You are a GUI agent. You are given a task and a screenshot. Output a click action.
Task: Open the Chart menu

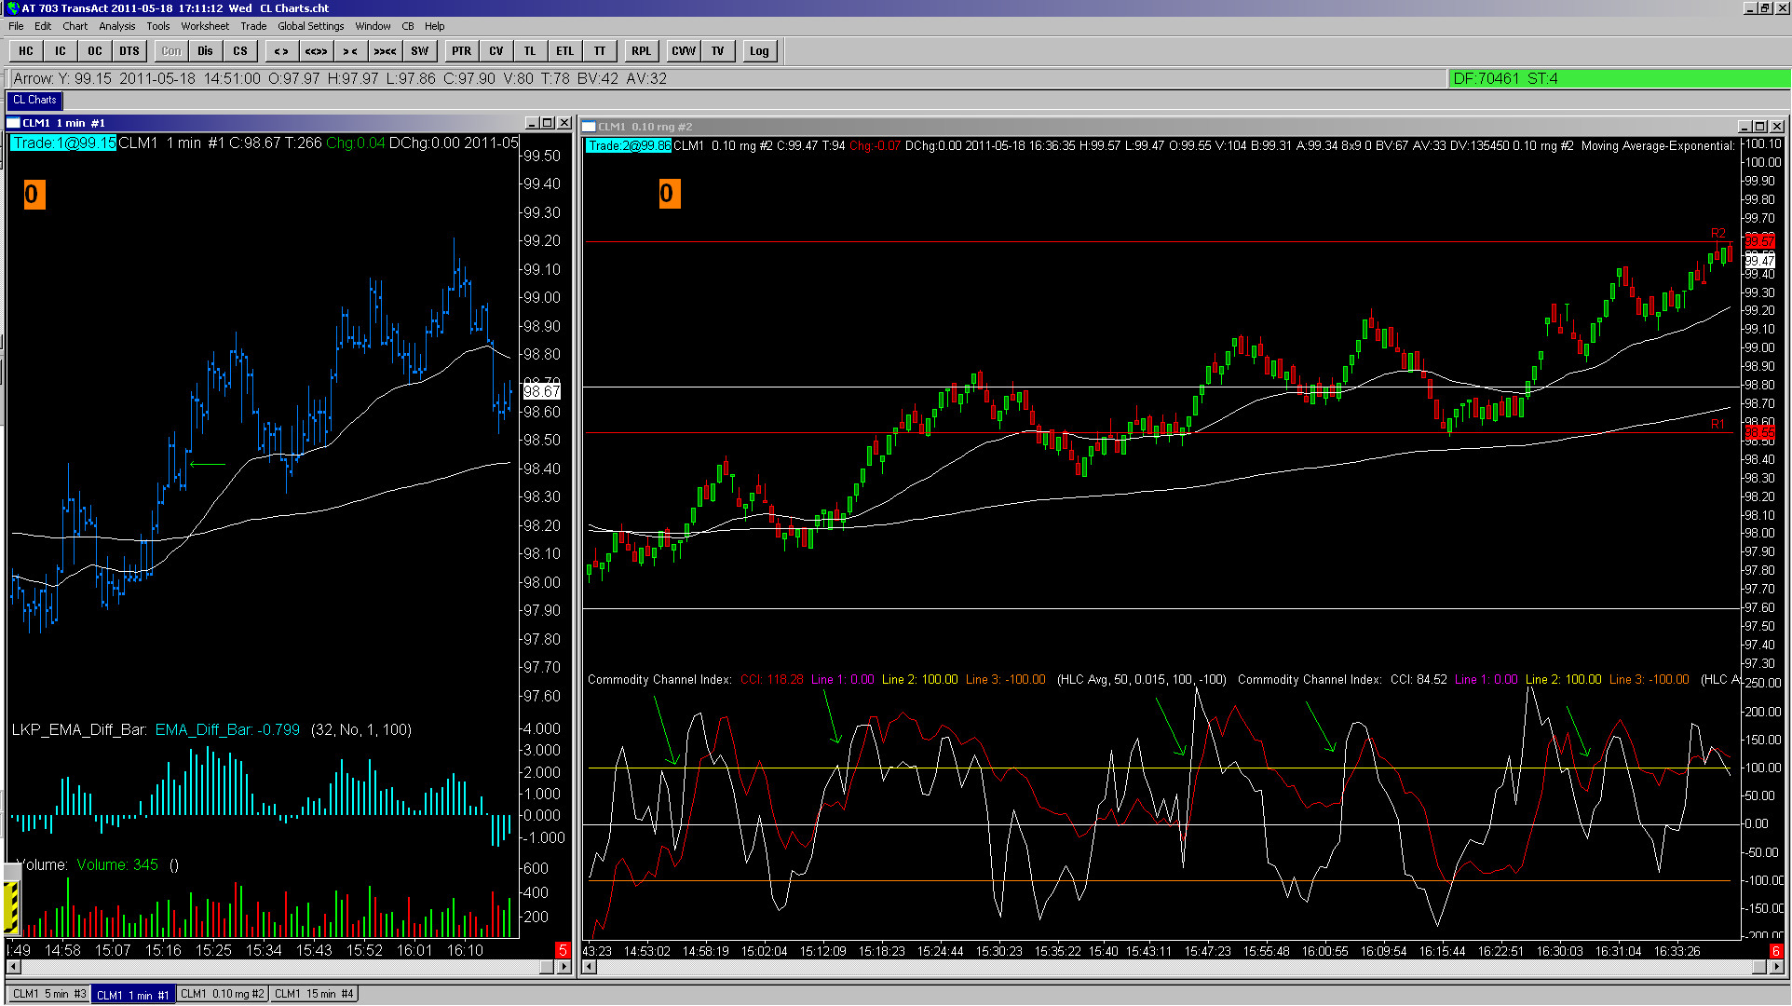(x=75, y=26)
